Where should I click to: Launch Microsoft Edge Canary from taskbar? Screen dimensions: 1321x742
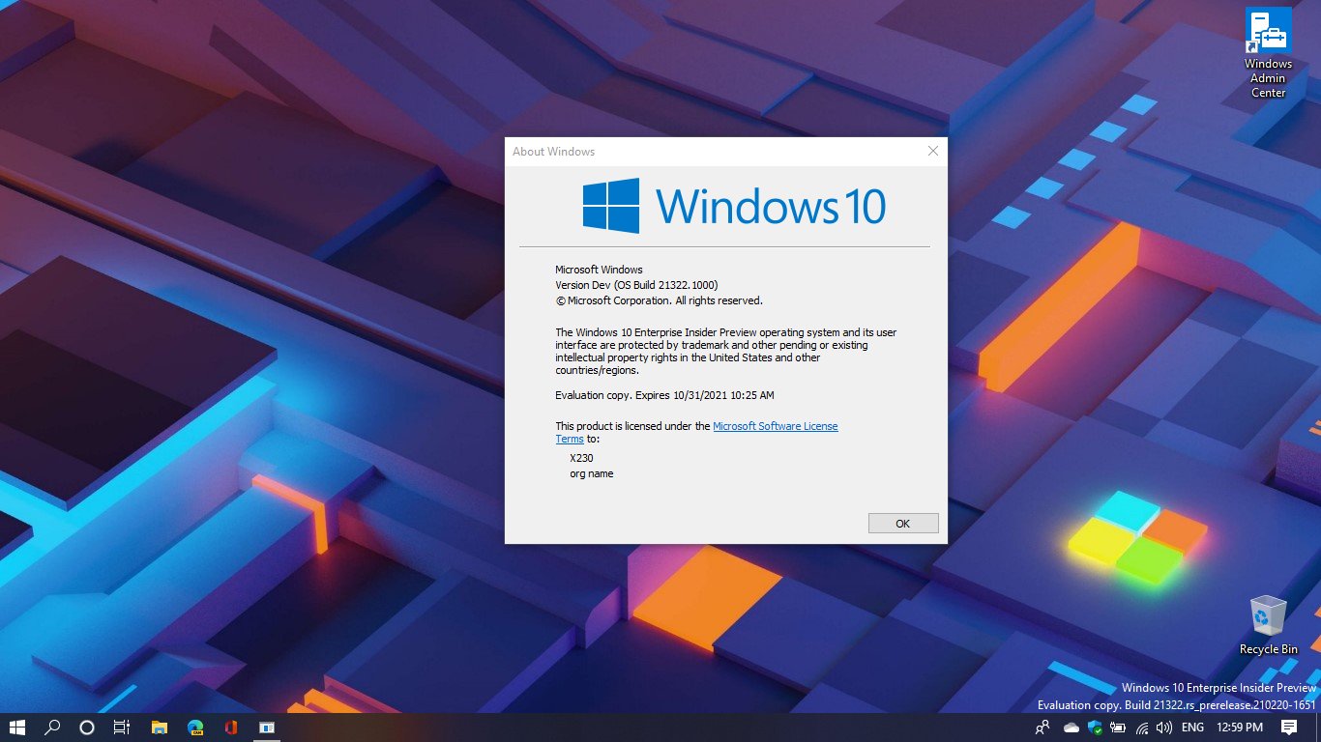point(195,727)
